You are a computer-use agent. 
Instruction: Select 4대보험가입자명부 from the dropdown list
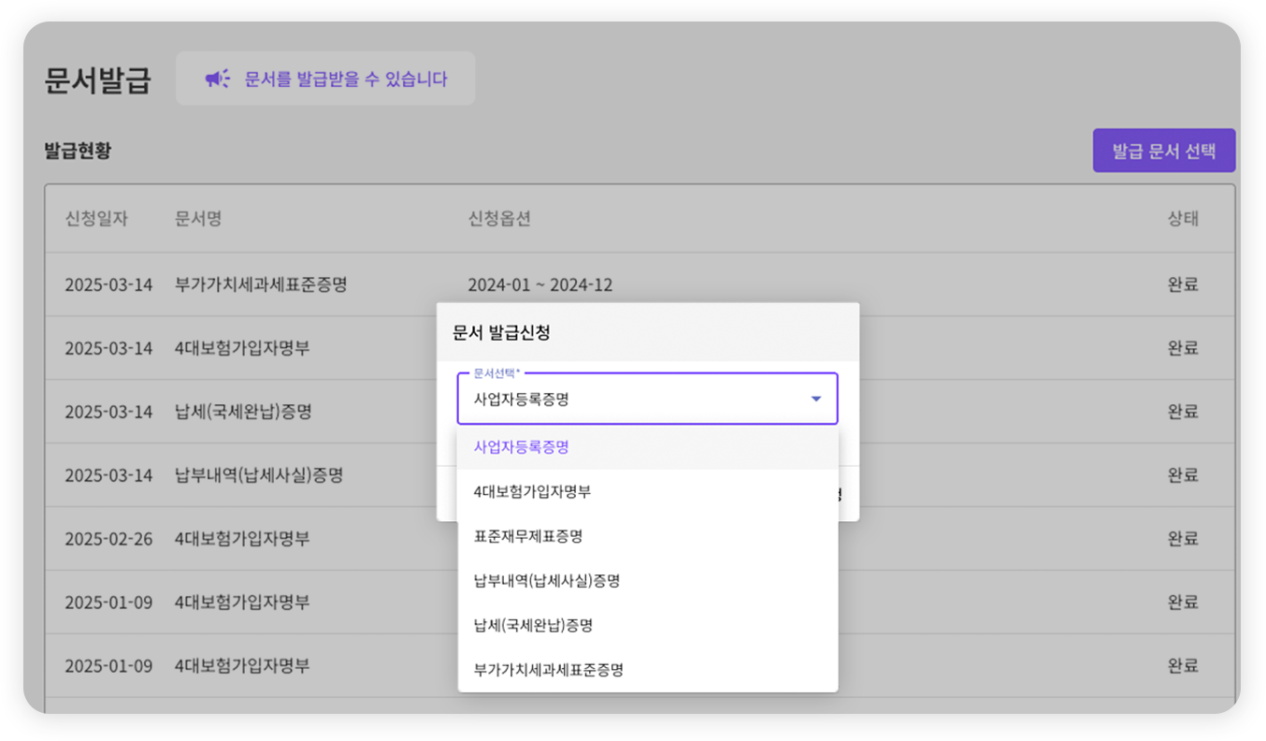click(x=647, y=491)
